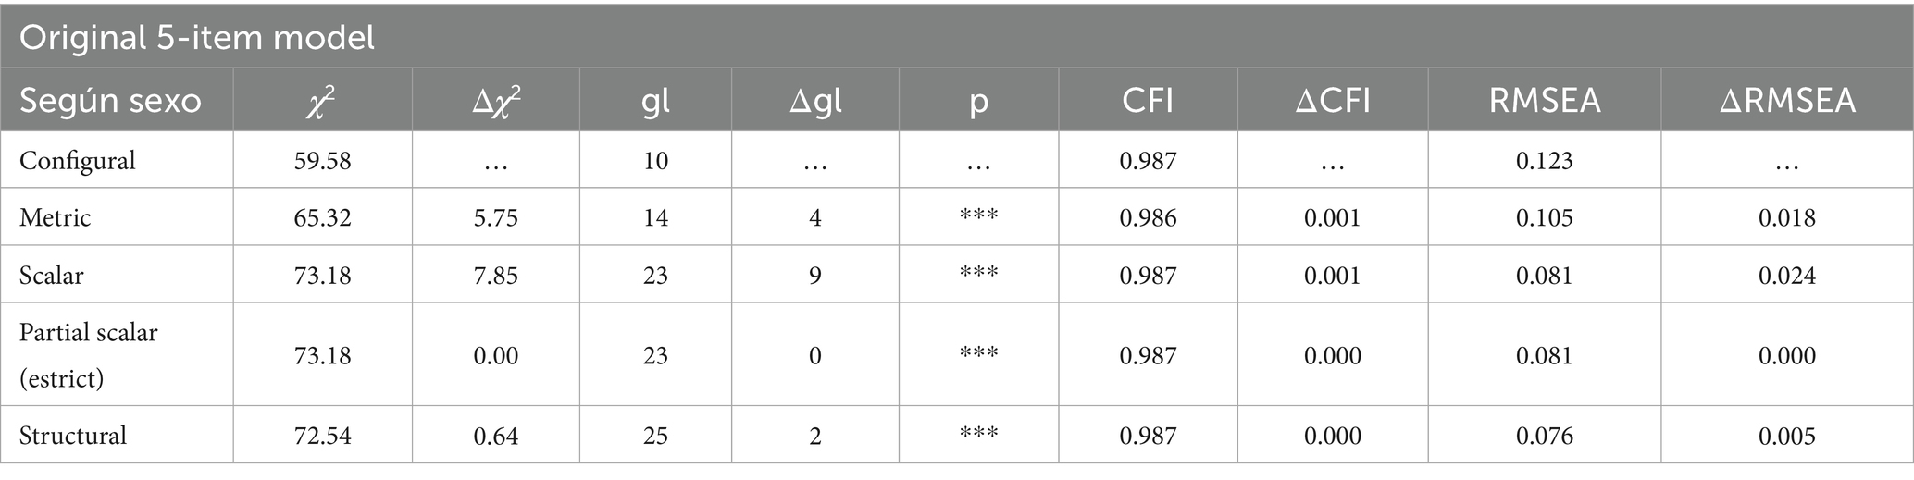Click the Scalar row label
This screenshot has width=1914, height=480.
pyautogui.click(x=51, y=276)
